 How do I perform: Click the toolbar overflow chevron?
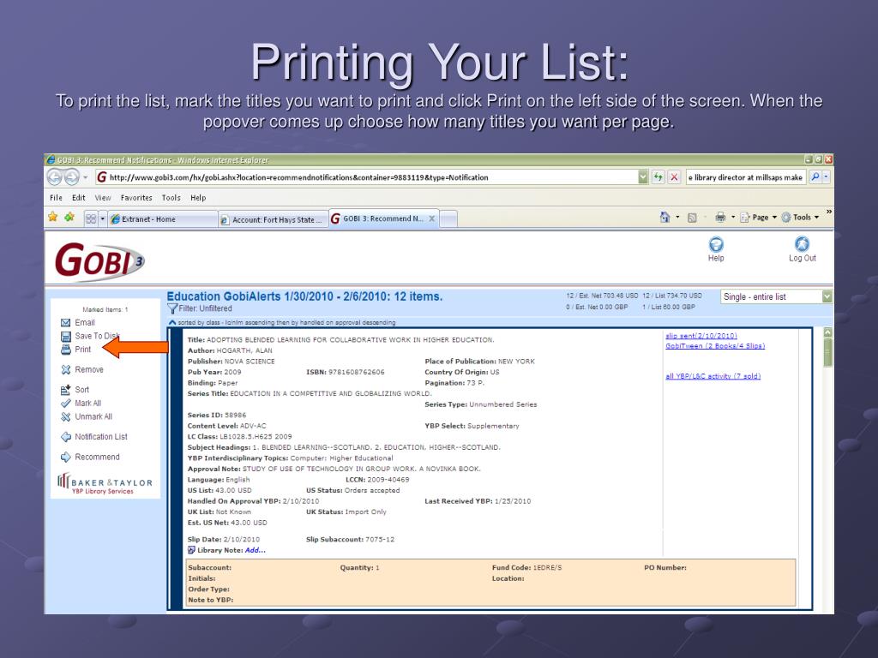829,212
